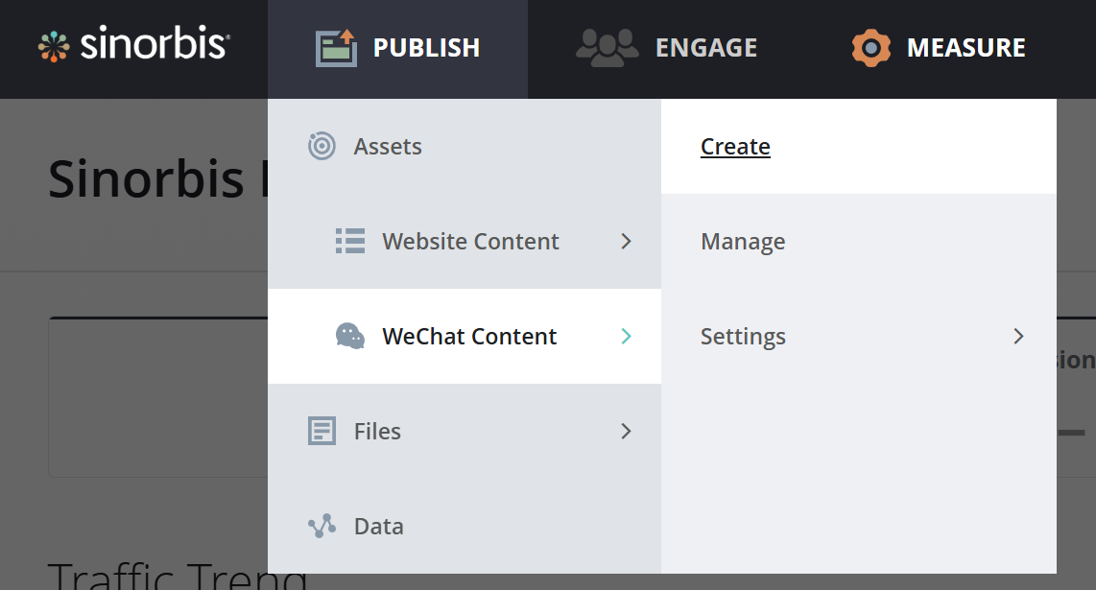Click the Sinorbis logo
Image resolution: width=1096 pixels, height=590 pixels.
(133, 45)
